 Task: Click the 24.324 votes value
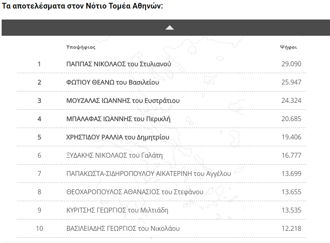(291, 101)
